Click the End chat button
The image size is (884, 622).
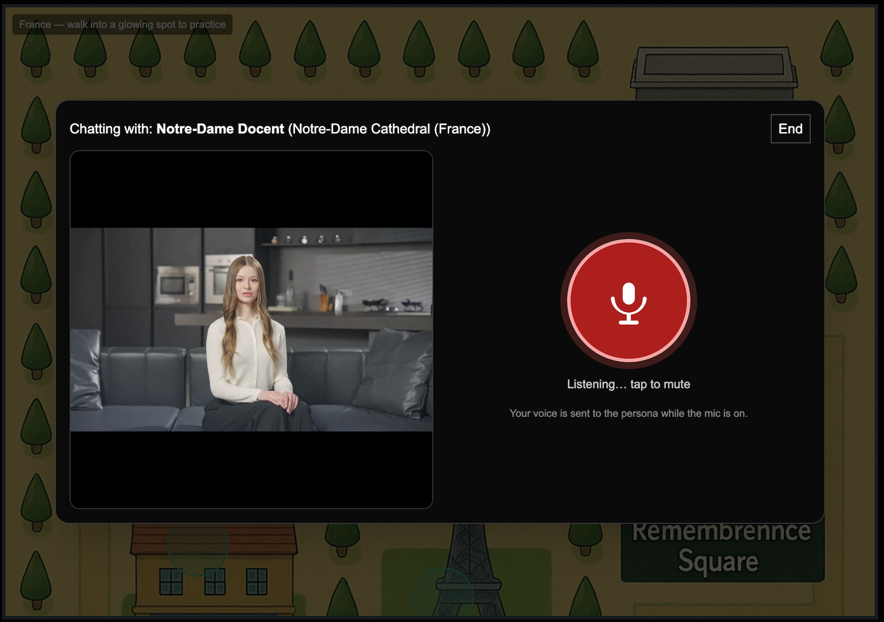pyautogui.click(x=790, y=129)
